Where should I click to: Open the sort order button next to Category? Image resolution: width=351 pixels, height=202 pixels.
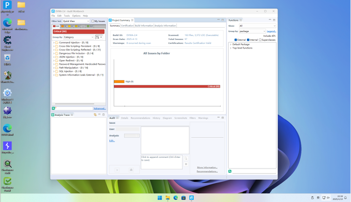99,37
